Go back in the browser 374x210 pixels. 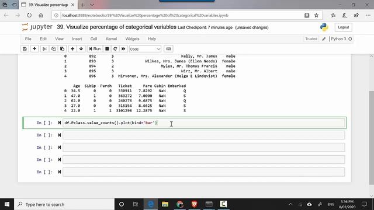[6, 15]
